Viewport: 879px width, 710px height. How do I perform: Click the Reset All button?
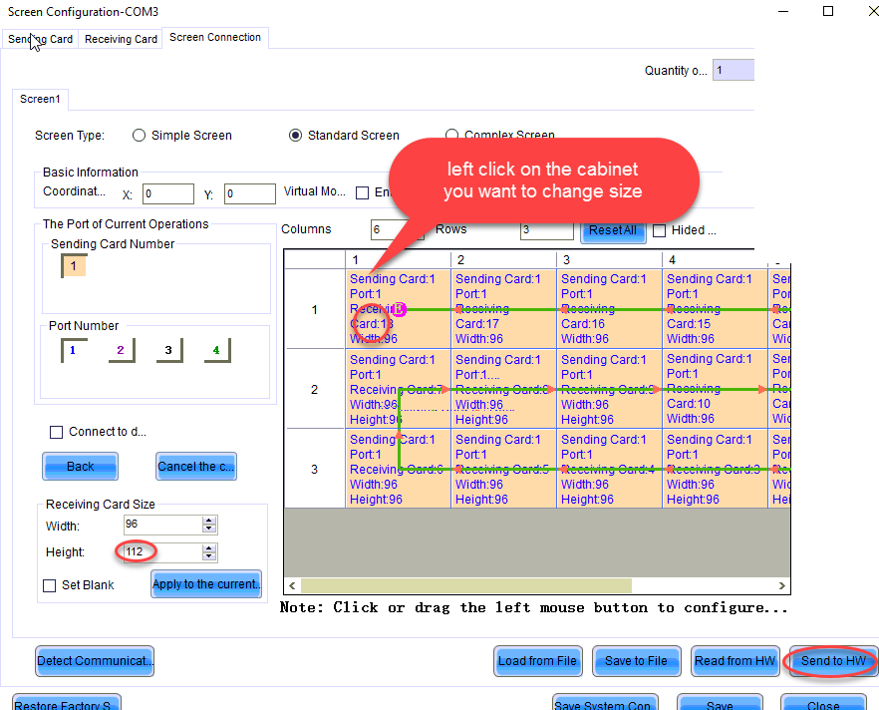(x=612, y=229)
